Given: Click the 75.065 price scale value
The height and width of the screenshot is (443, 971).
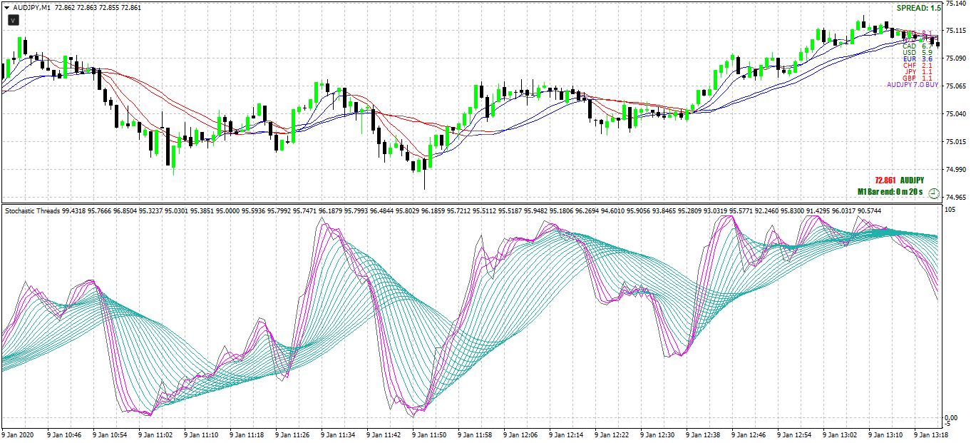Looking at the screenshot, I should (956, 86).
